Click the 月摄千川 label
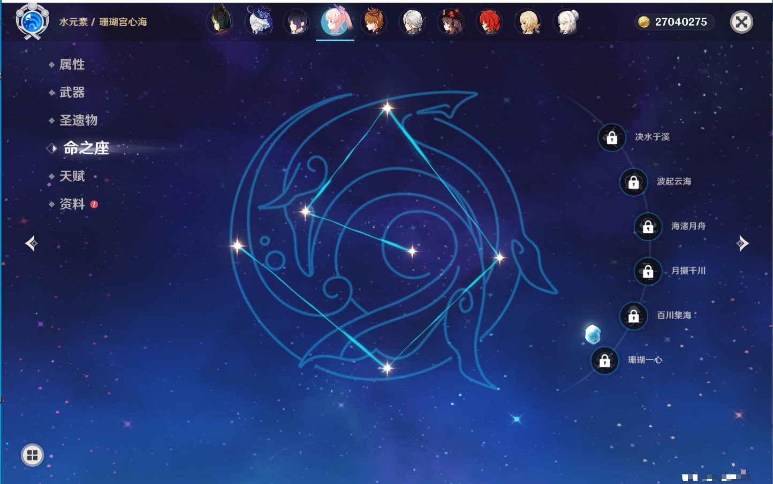Screen dimensions: 773x484 tap(688, 271)
